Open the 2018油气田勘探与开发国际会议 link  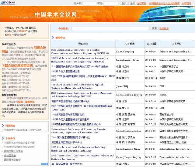(x=68, y=115)
